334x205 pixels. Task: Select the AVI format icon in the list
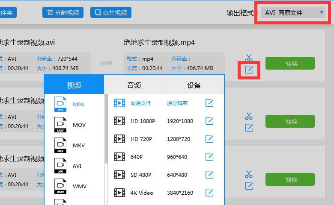coord(60,166)
